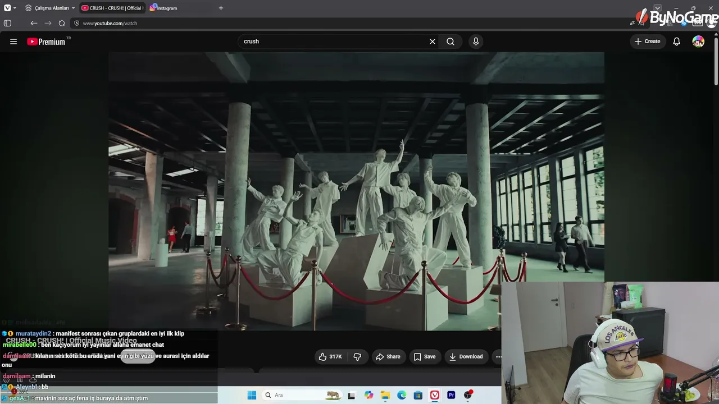The height and width of the screenshot is (404, 719).
Task: Toggle the browser side panel
Action: pos(7,23)
